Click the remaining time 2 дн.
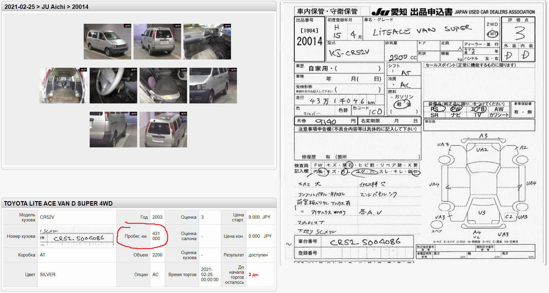This screenshot has width=549, height=293. click(x=254, y=275)
